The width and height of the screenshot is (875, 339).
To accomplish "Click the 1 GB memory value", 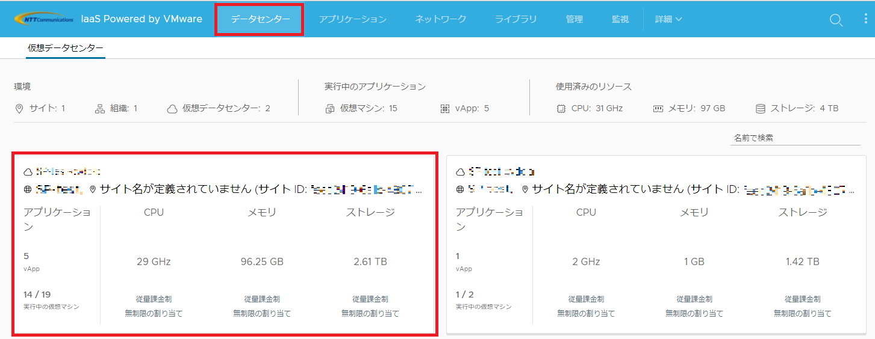I will click(694, 261).
